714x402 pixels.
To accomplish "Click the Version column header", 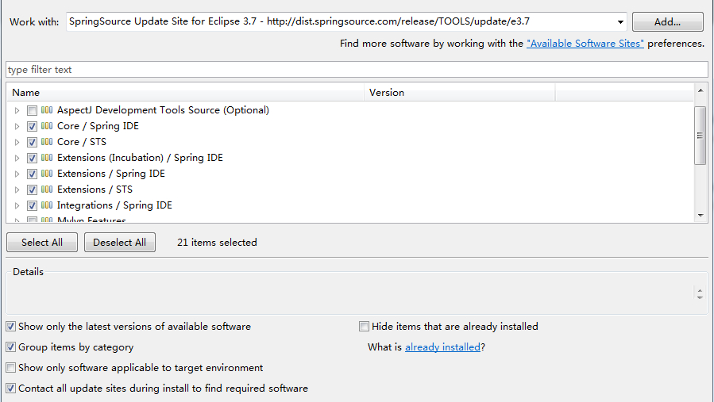I will pos(460,92).
